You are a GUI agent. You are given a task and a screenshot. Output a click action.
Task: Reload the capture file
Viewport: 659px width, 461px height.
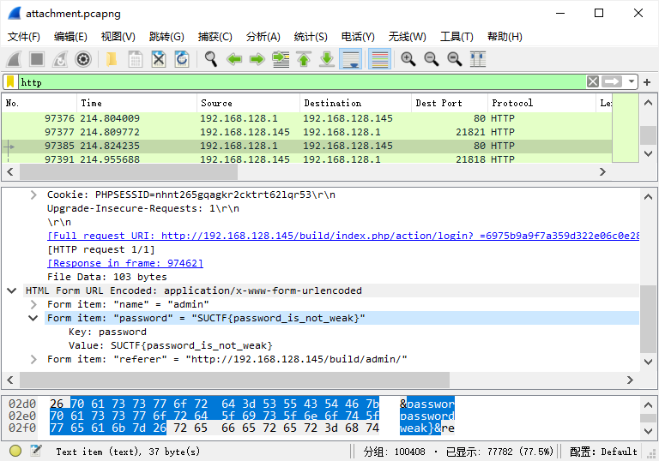click(x=182, y=59)
